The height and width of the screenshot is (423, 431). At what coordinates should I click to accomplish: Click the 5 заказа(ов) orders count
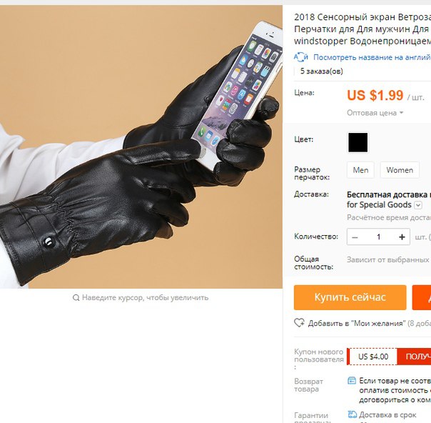pyautogui.click(x=321, y=71)
